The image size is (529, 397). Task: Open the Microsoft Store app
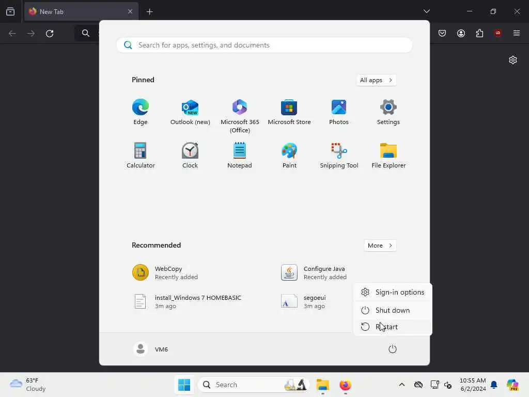tap(289, 112)
